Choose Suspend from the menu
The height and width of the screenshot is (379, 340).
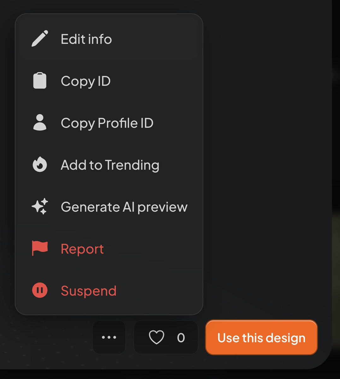[89, 290]
